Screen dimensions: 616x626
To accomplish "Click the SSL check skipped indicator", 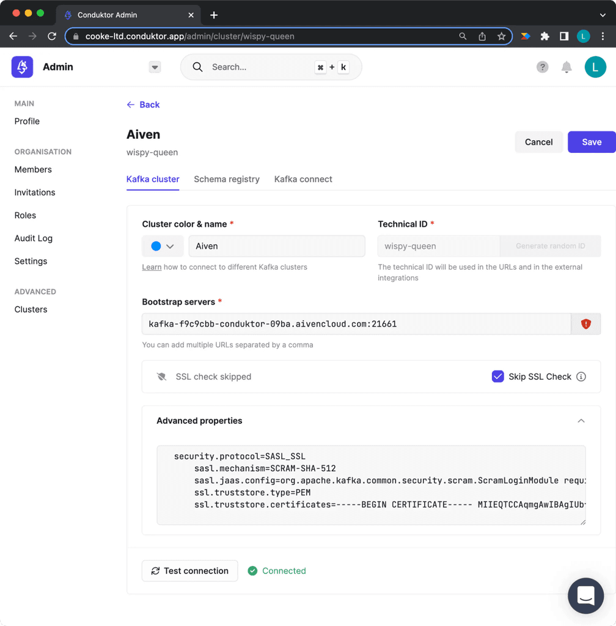I will click(x=204, y=377).
